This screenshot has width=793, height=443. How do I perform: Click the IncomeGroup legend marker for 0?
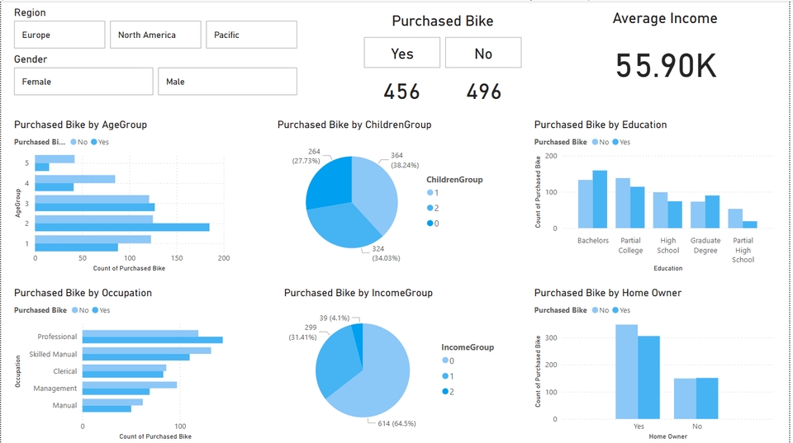pyautogui.click(x=444, y=361)
